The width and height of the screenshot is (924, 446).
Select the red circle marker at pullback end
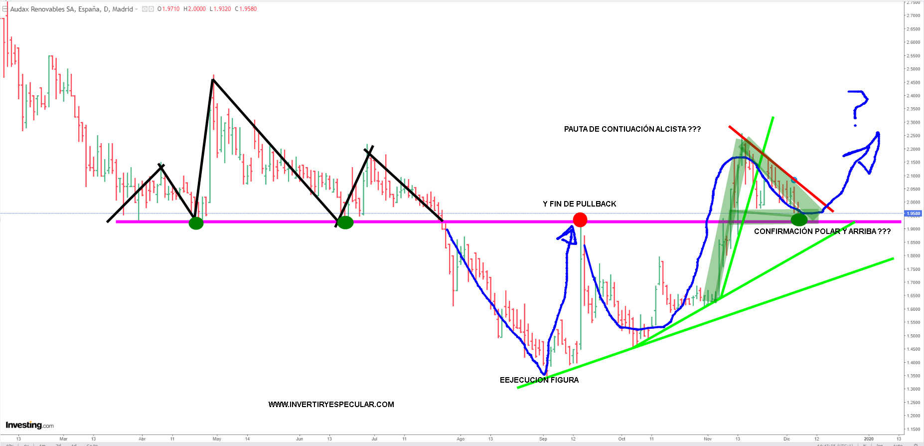pyautogui.click(x=580, y=220)
